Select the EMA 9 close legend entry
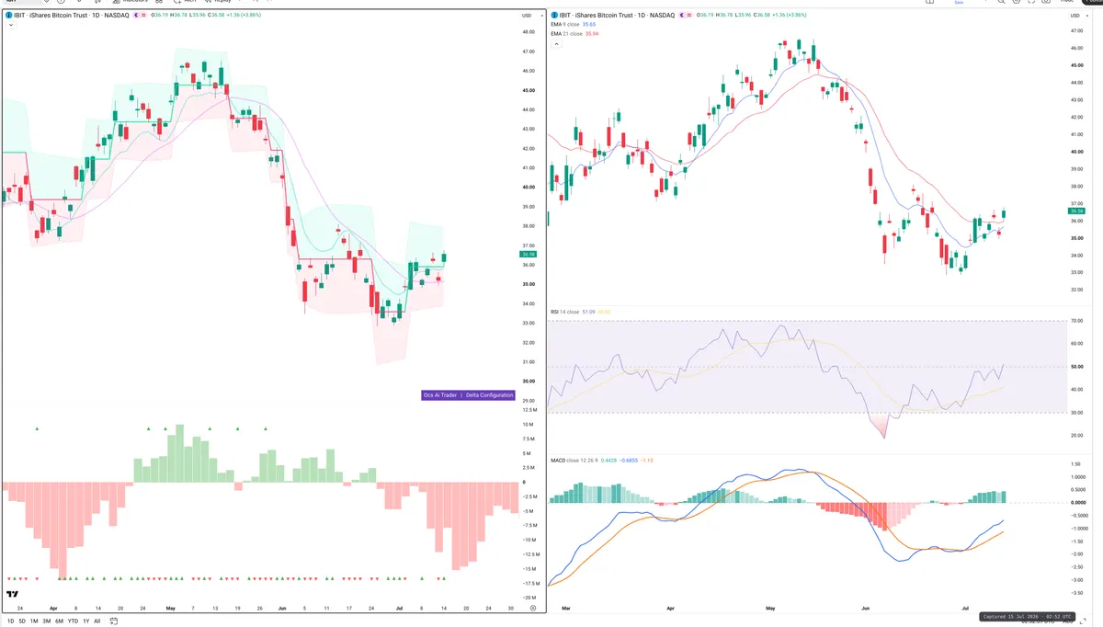 point(575,25)
